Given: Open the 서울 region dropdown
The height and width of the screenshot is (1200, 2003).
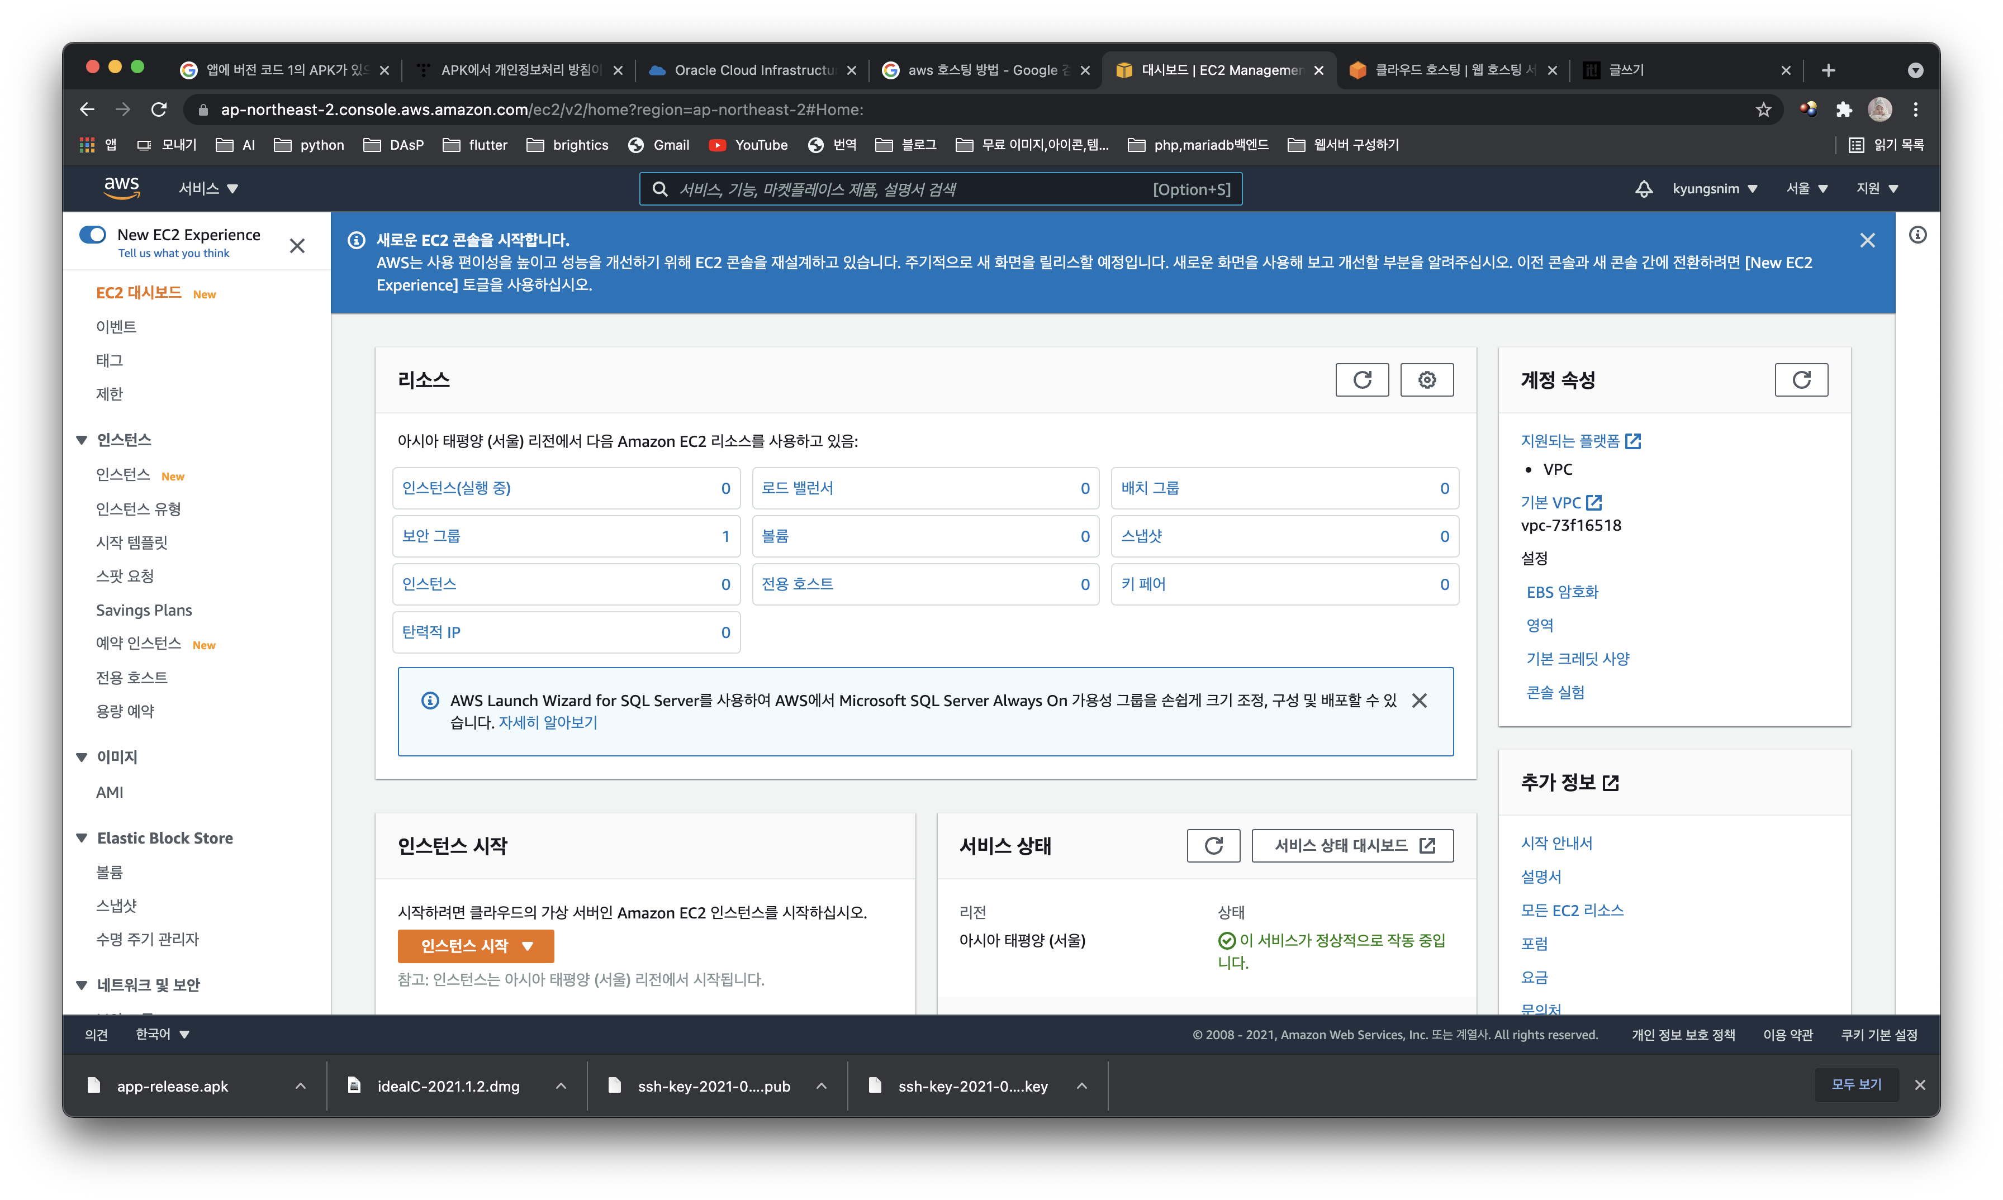Looking at the screenshot, I should (x=1806, y=188).
